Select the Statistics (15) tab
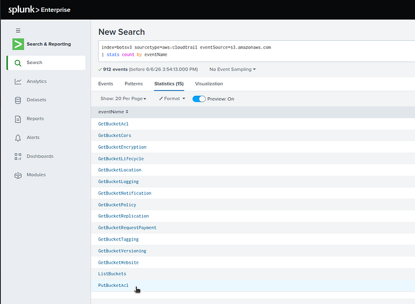 point(169,84)
